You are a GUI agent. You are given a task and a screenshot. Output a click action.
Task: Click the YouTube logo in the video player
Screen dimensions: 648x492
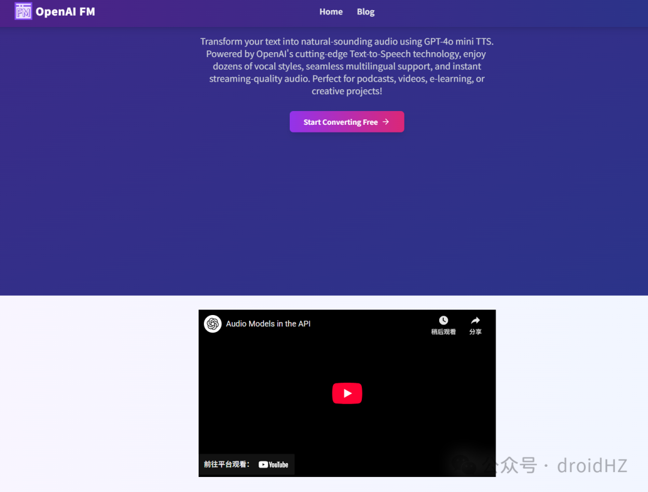click(x=273, y=465)
